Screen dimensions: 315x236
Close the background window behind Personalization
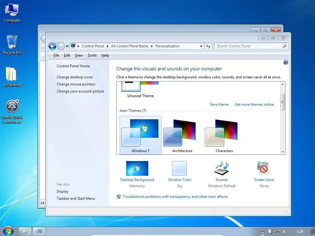(x=276, y=30)
